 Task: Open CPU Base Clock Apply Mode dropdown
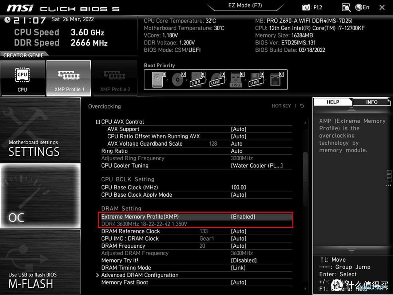(x=239, y=194)
